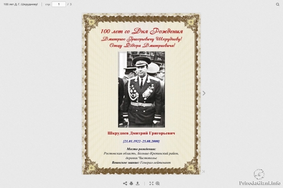Image resolution: width=283 pixels, height=188 pixels.
Task: Go to next page arrow
Action: (x=204, y=93)
